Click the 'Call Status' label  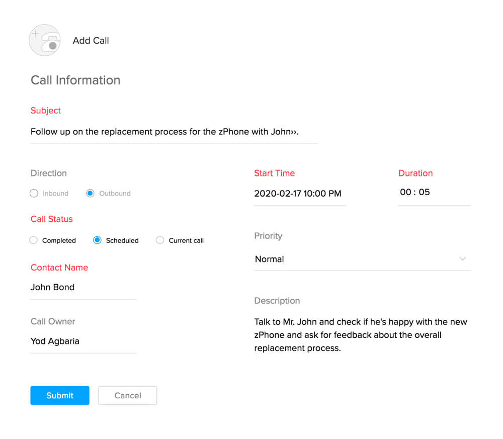point(52,219)
